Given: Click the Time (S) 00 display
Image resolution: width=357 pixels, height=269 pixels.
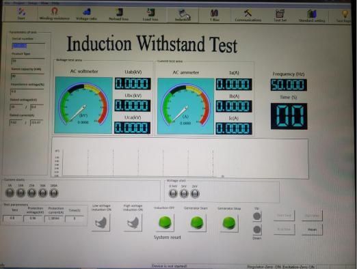Looking at the screenshot, I should [289, 116].
